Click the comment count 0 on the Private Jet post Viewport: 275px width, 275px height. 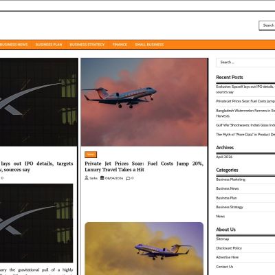(x=132, y=178)
